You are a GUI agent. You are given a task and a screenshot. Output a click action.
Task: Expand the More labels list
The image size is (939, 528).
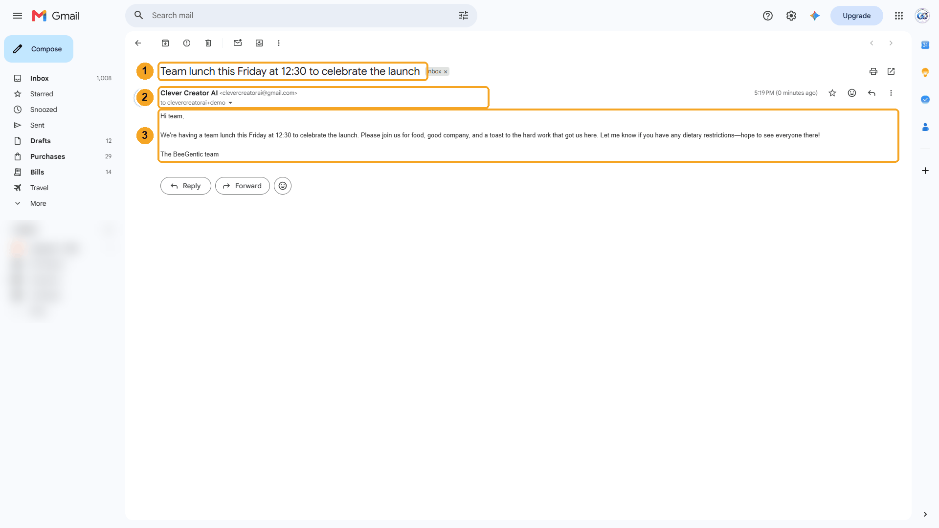coord(38,203)
